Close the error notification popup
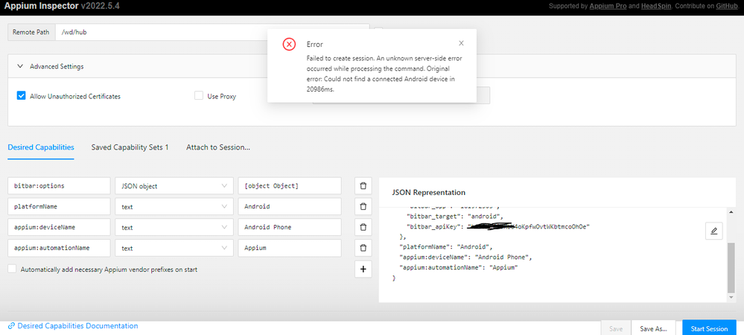The image size is (744, 335). click(461, 44)
